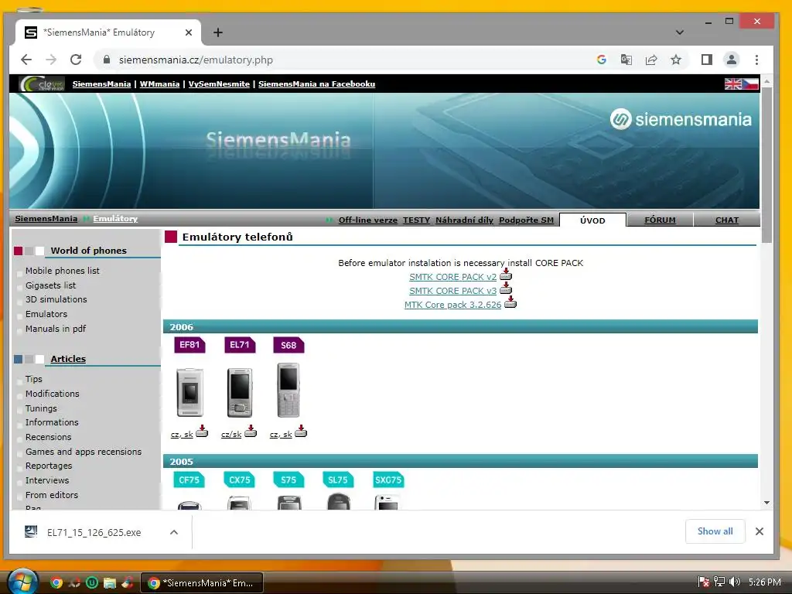792x594 pixels.
Task: Download the S68 emulator icon
Action: [x=301, y=432]
